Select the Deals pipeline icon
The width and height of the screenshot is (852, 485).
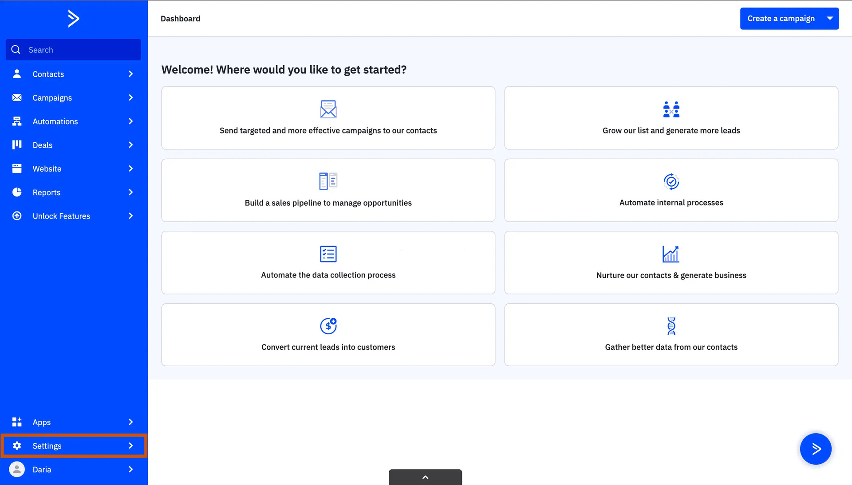point(17,145)
